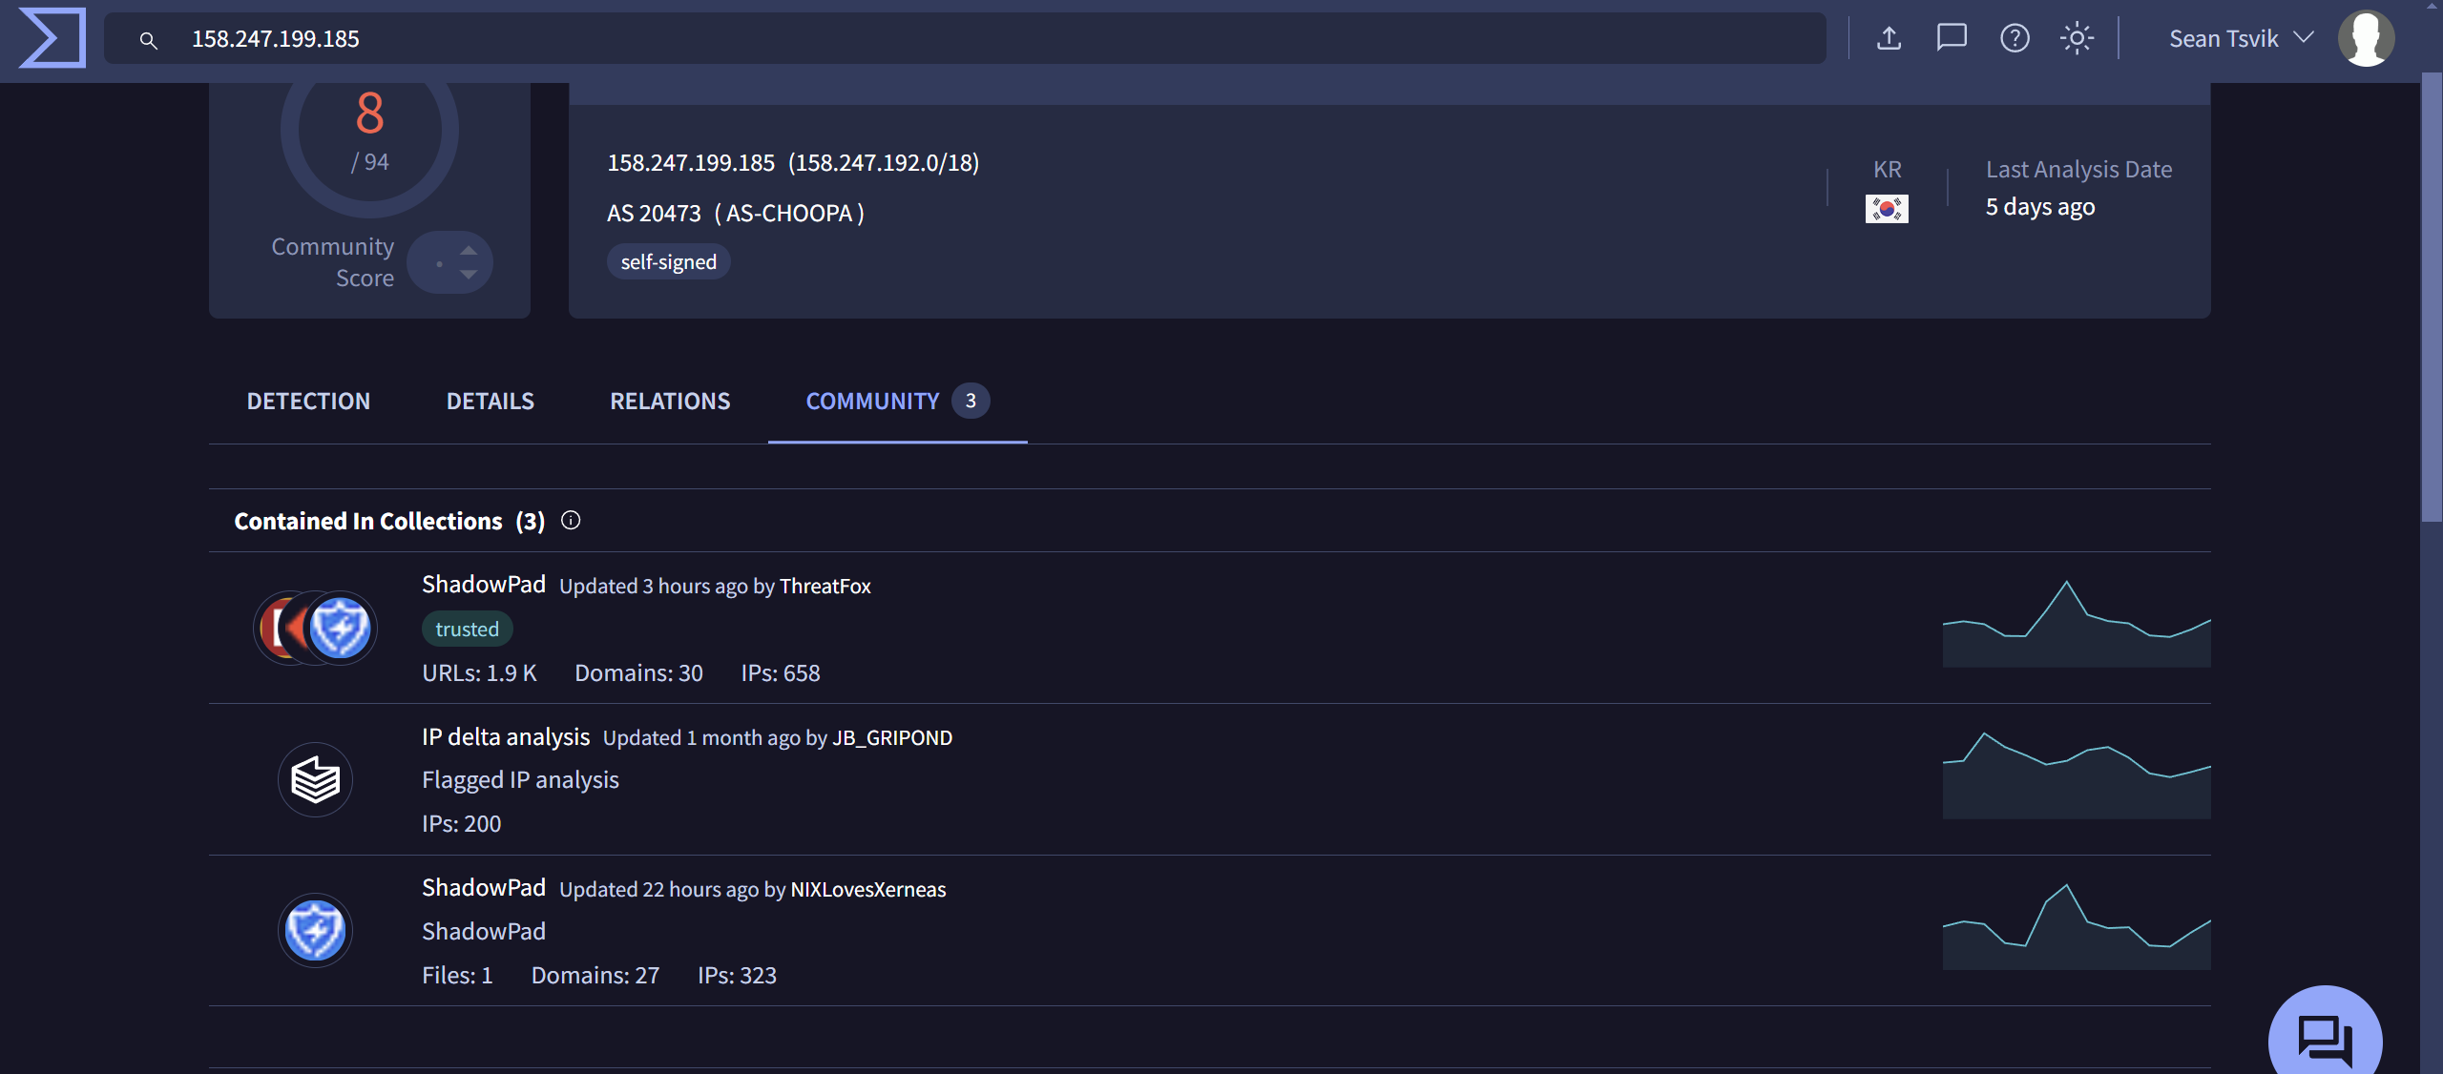Downvote the community score arrow
2443x1074 pixels.
click(x=469, y=275)
